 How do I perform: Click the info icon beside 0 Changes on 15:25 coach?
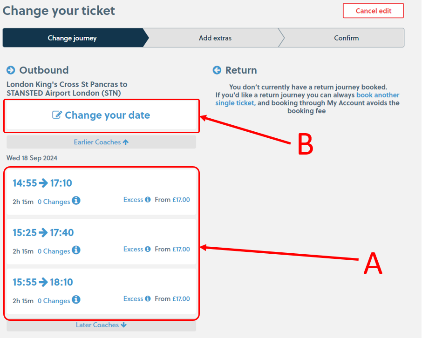coord(76,251)
